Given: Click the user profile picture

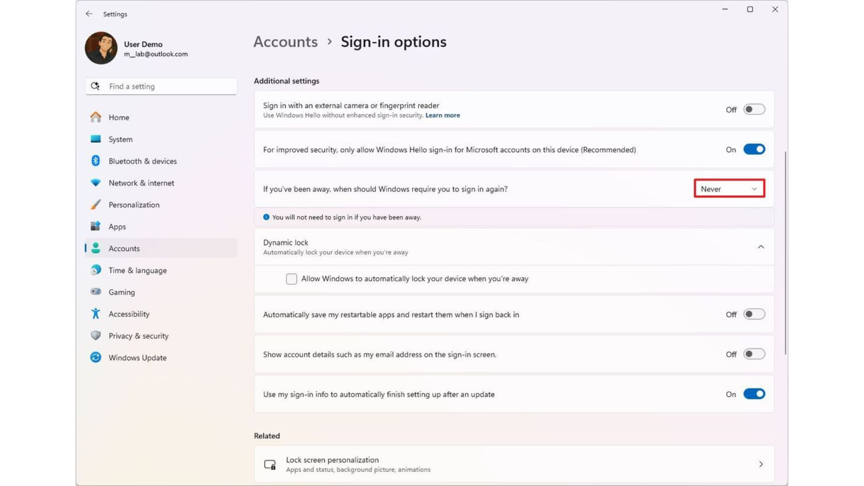Looking at the screenshot, I should (100, 48).
